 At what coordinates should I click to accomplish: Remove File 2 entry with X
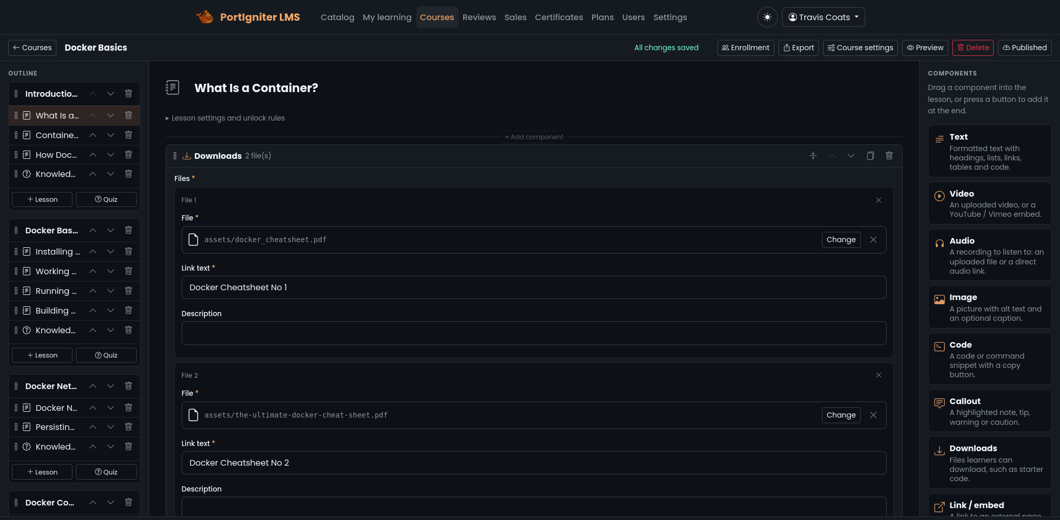[878, 375]
